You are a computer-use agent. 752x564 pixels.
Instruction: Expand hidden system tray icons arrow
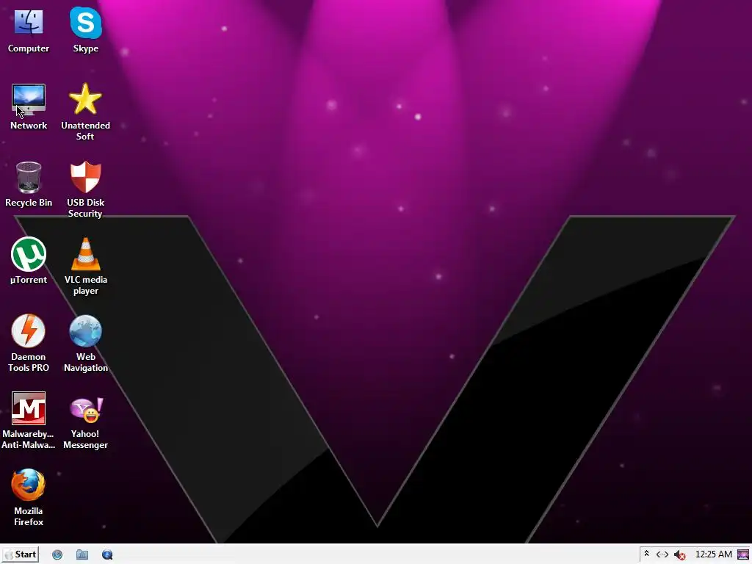tap(646, 554)
